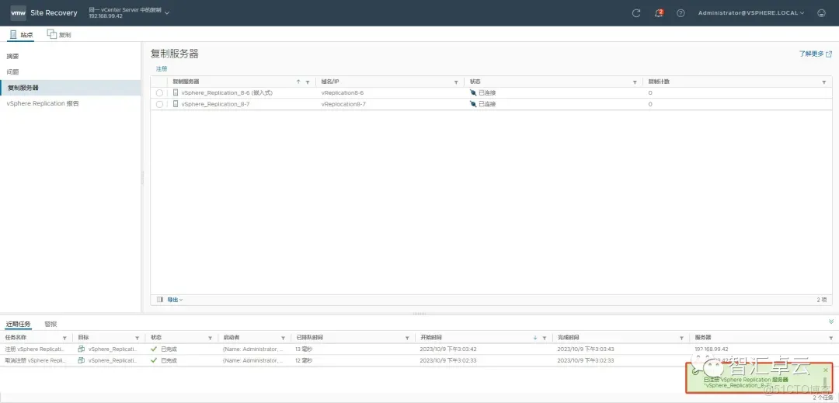839x403 pixels.
Task: Open filter for 目标 column
Action: [x=138, y=339]
